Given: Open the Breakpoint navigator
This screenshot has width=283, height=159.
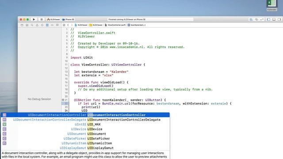Looking at the screenshot, I should point(52,25).
